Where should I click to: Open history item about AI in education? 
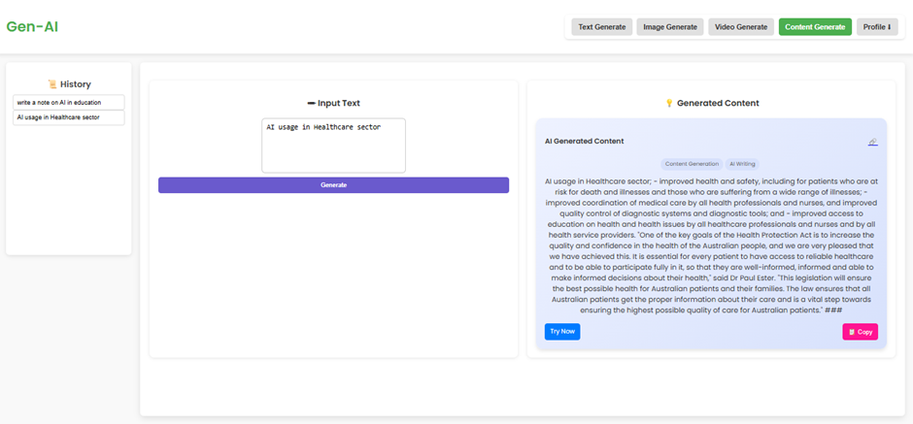69,102
